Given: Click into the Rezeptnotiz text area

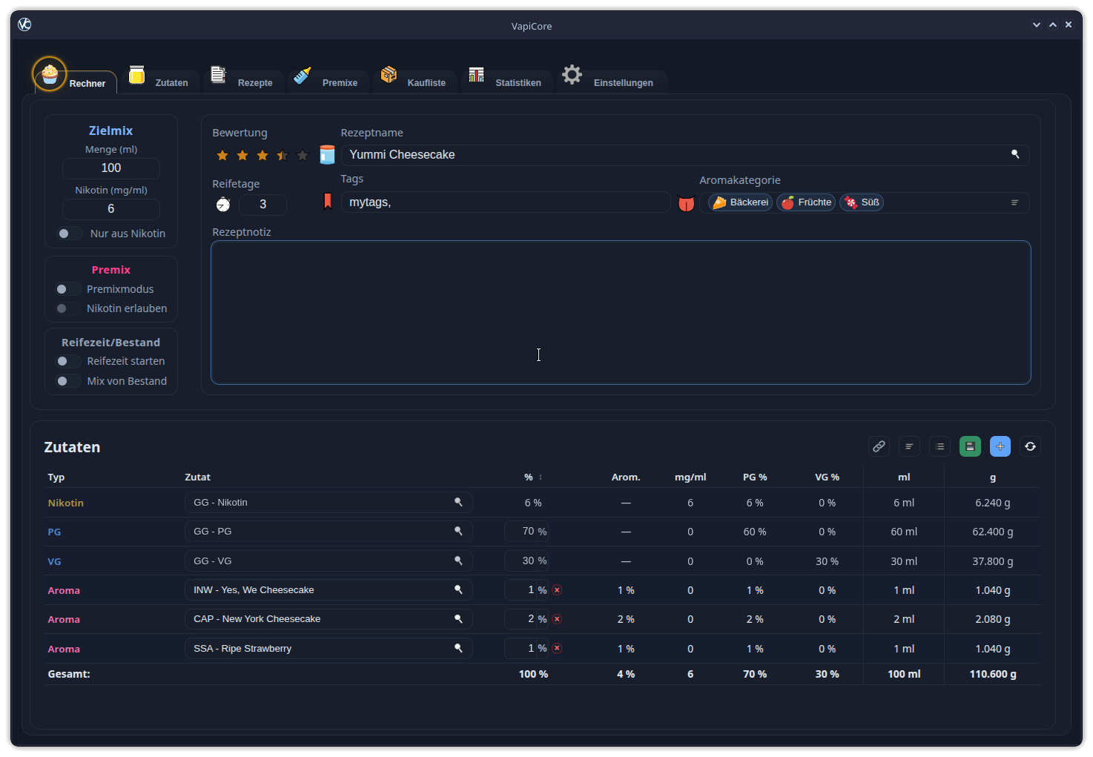Looking at the screenshot, I should (620, 311).
